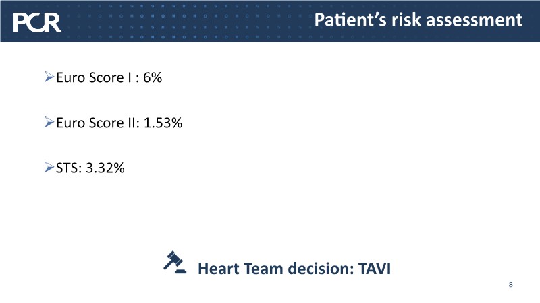540x303 pixels.
Task: Select the word 'TAVI'
Action: (374, 269)
